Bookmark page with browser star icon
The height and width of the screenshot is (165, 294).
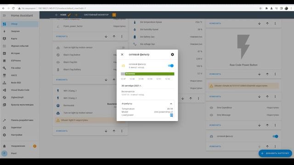[x=260, y=8]
